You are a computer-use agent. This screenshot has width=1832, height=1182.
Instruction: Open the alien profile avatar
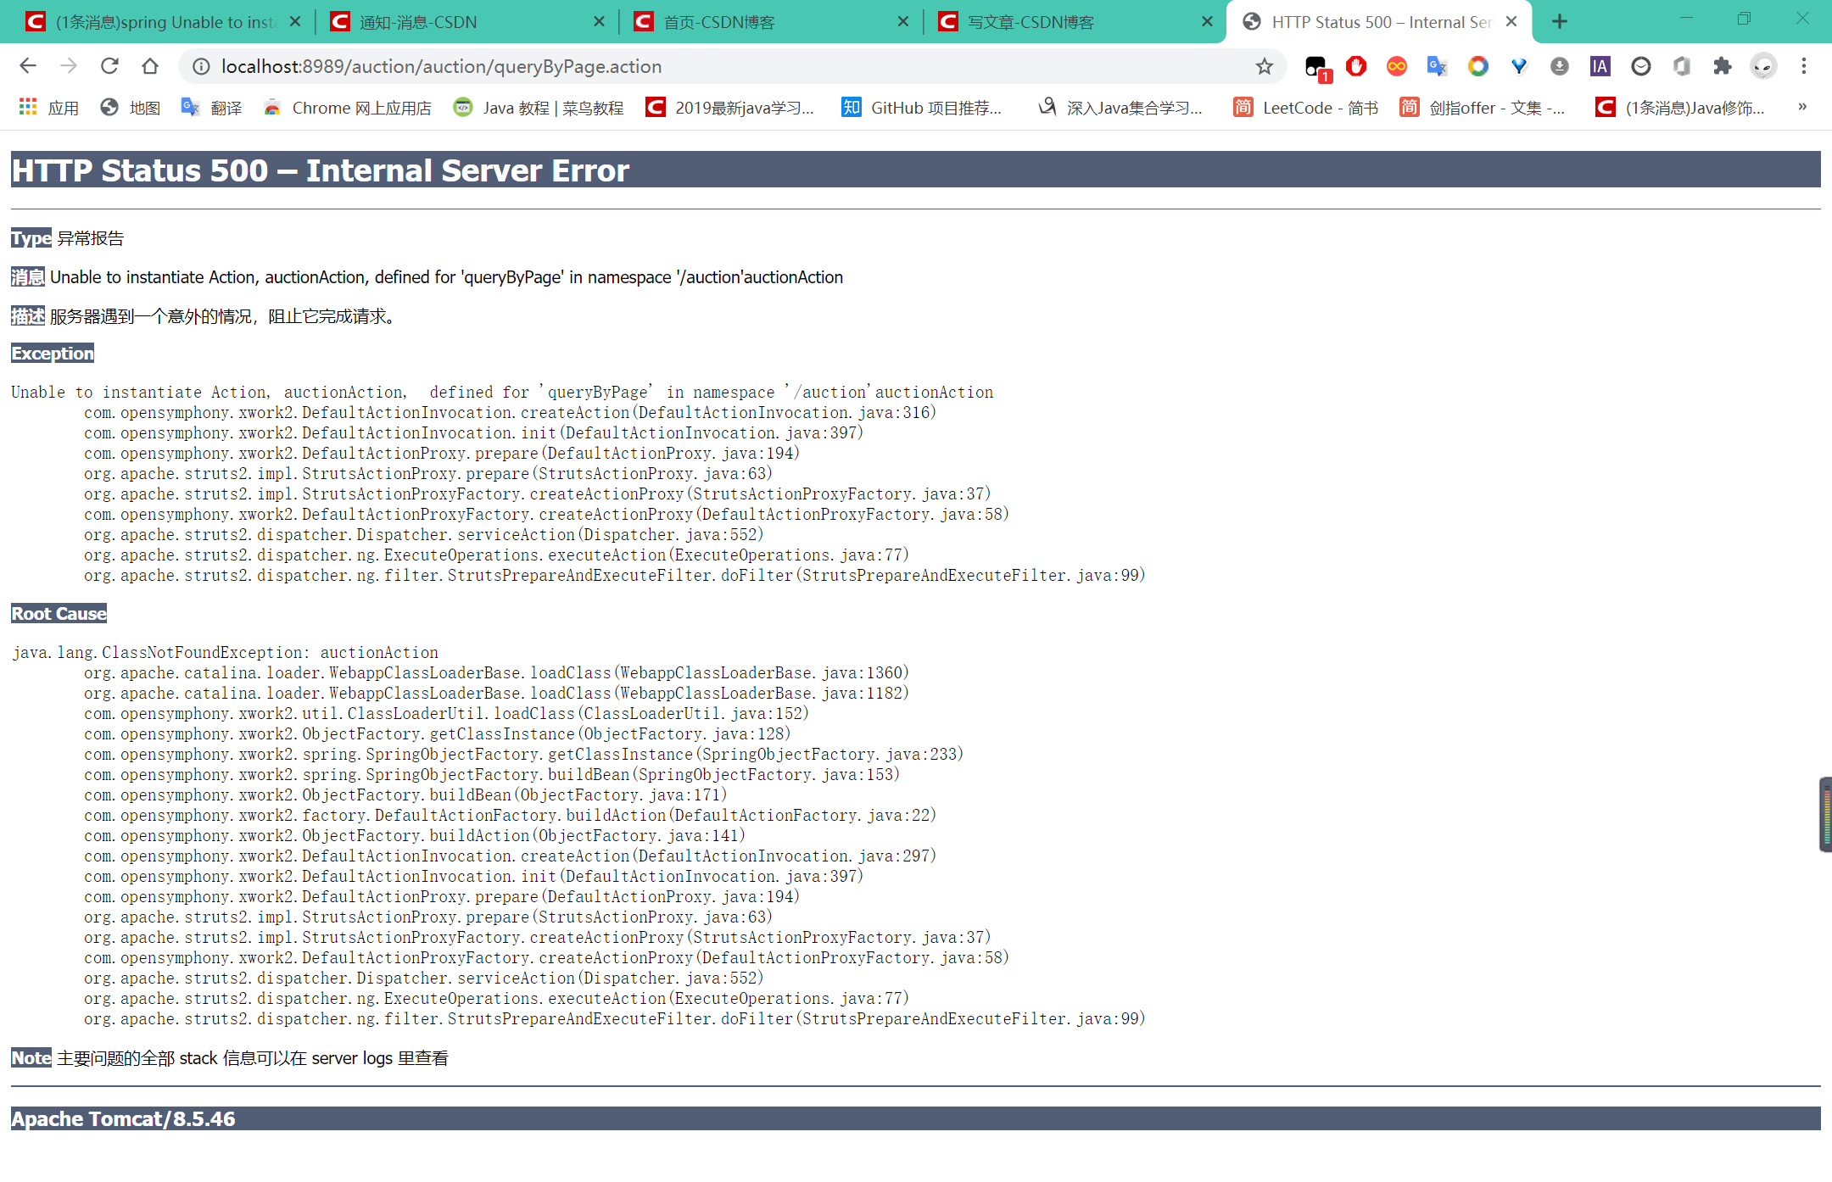click(1764, 66)
